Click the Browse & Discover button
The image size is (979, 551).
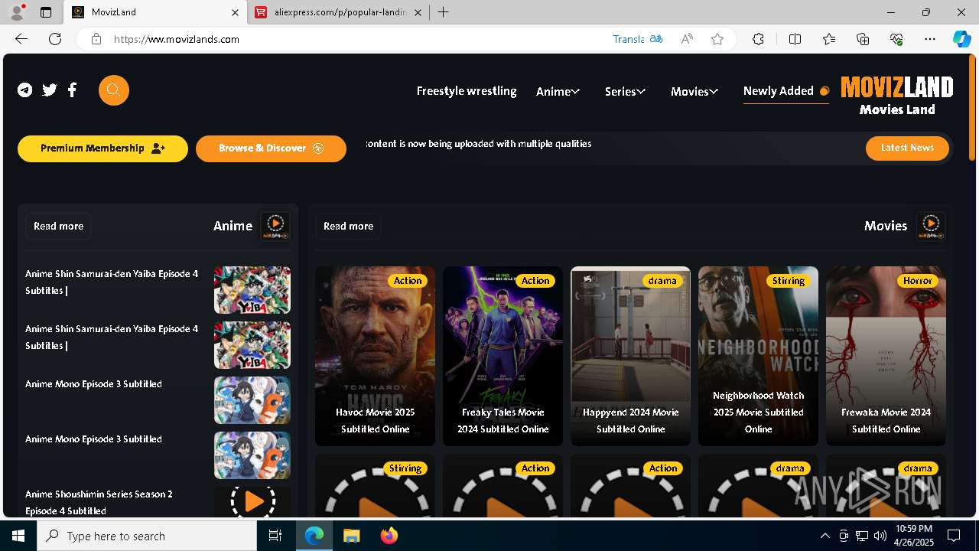[x=271, y=148]
